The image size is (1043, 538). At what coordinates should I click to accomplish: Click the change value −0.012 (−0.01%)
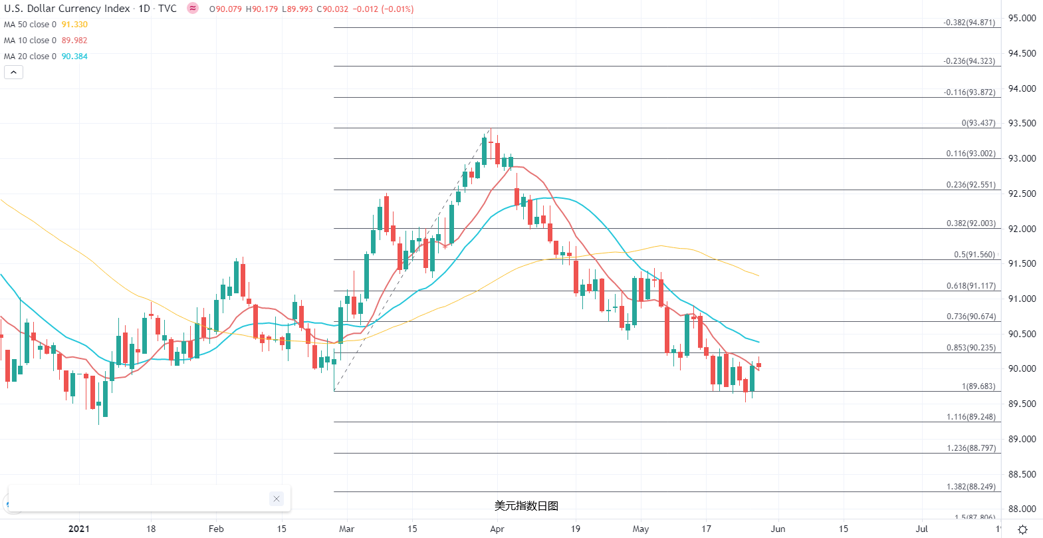(x=383, y=9)
